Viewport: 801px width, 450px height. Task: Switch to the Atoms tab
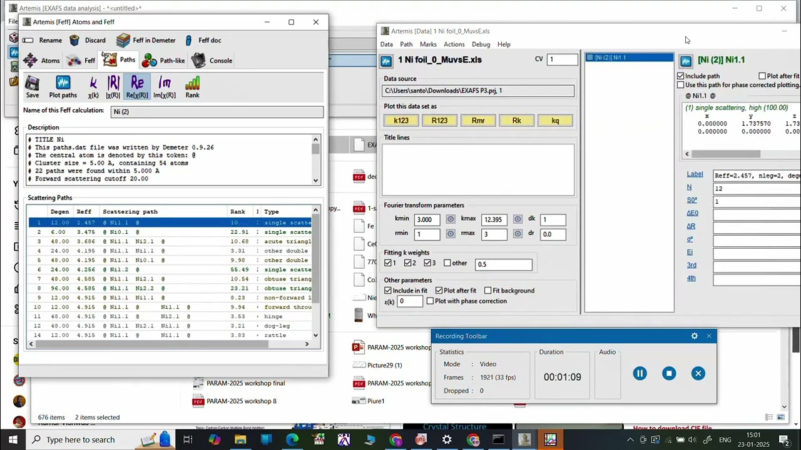(x=42, y=61)
